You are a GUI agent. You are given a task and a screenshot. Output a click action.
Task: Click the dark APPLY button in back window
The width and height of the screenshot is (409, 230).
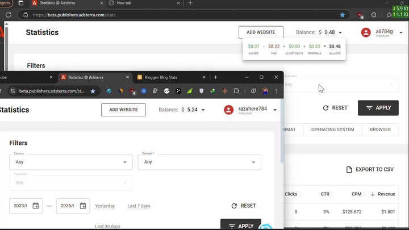point(378,108)
